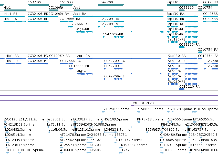The height and width of the screenshot is (154, 218).
Task: Select the Sap130-RA transcript
Action: [x=182, y=16]
